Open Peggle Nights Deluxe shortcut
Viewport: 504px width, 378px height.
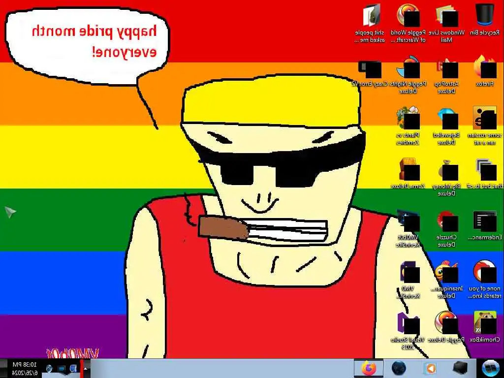tap(408, 75)
